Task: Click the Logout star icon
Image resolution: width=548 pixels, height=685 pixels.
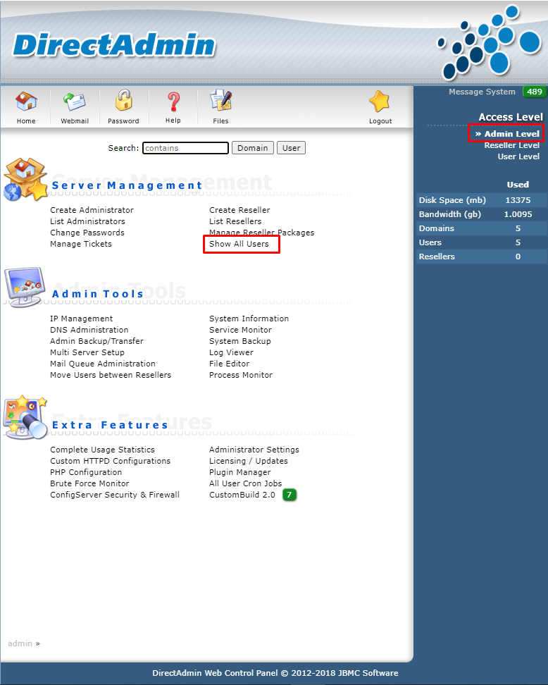Action: point(380,103)
